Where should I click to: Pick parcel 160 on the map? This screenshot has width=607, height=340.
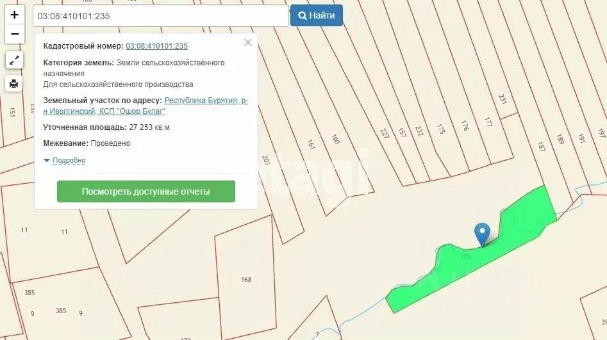(x=336, y=139)
